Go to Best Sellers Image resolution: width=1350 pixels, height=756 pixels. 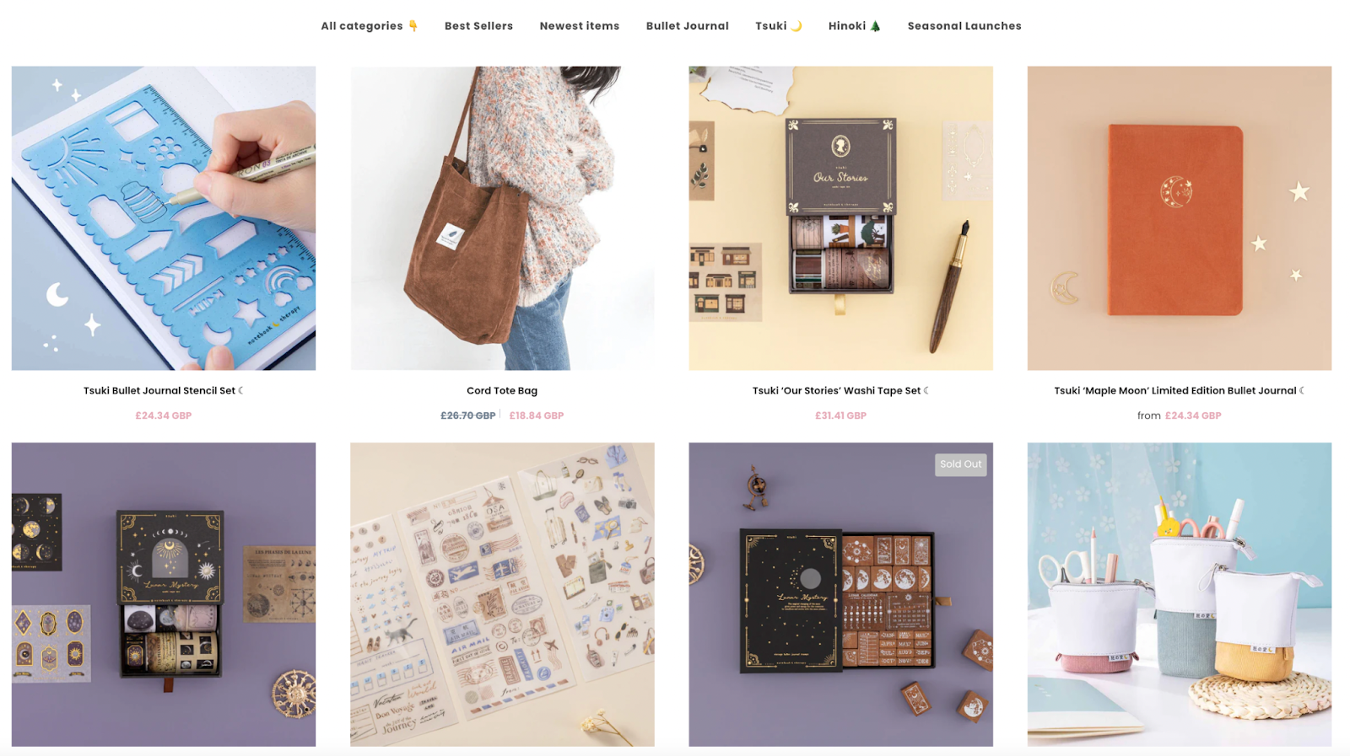[478, 26]
